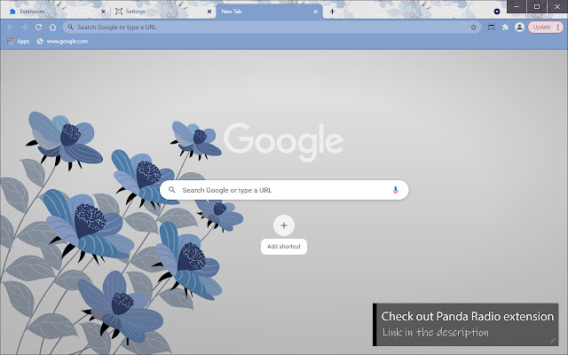Screen dimensions: 568x355
Task: Click the Add shortcut label
Action: (284, 247)
